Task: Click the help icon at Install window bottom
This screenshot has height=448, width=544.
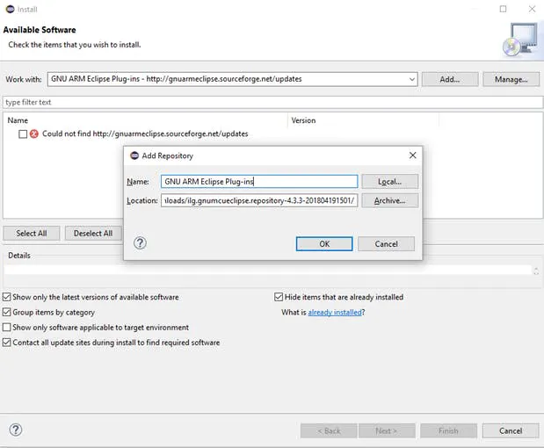Action: coord(16,430)
